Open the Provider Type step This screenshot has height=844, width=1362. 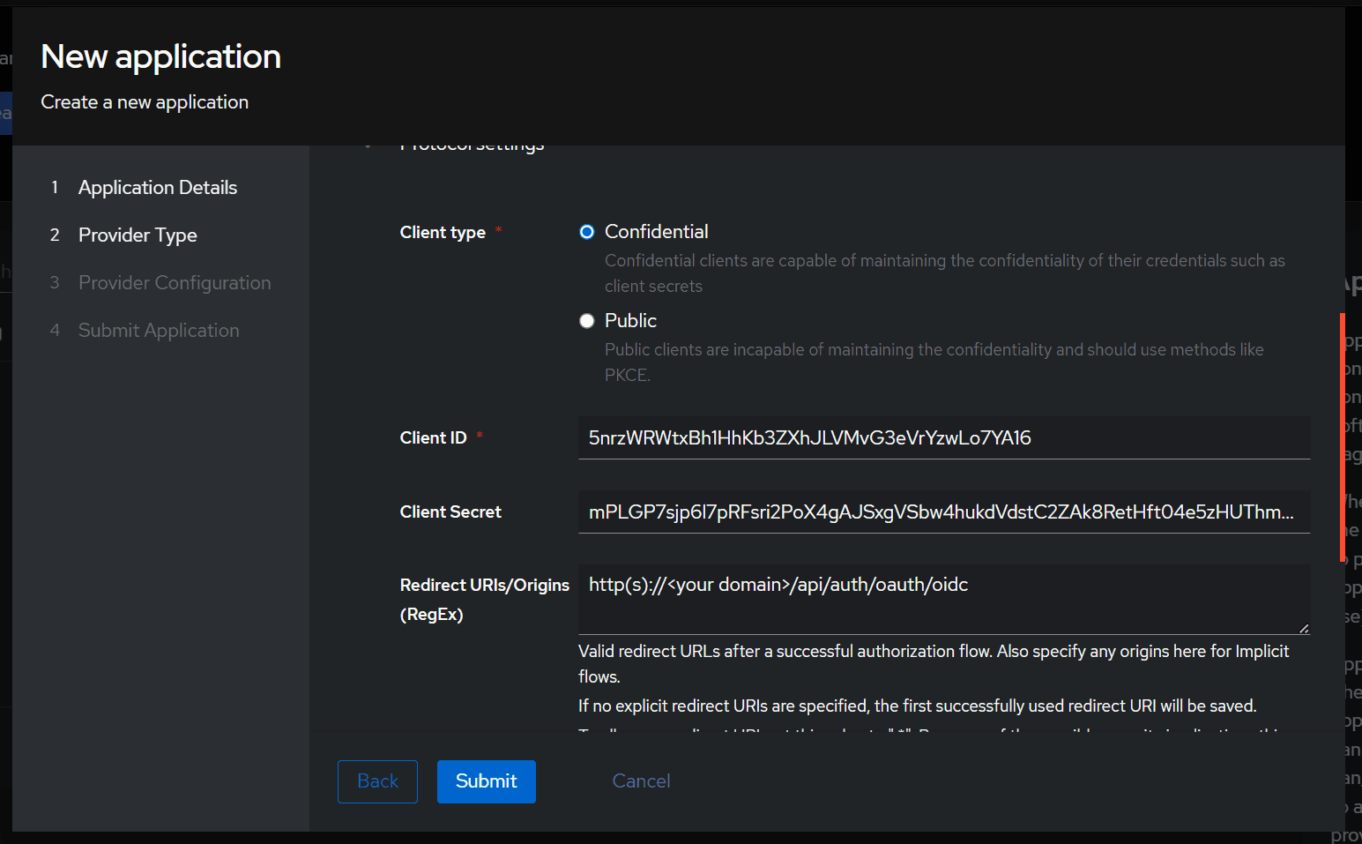coord(138,235)
